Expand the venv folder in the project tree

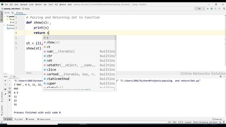(7, 19)
